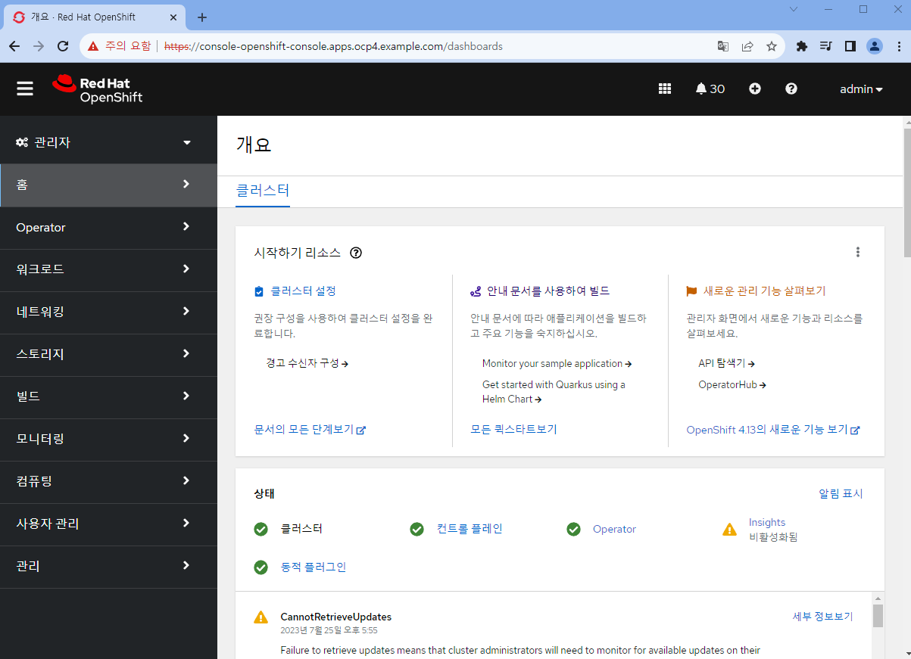Open 문서의 모든 단계보기 link
This screenshot has height=659, width=911.
(x=310, y=429)
